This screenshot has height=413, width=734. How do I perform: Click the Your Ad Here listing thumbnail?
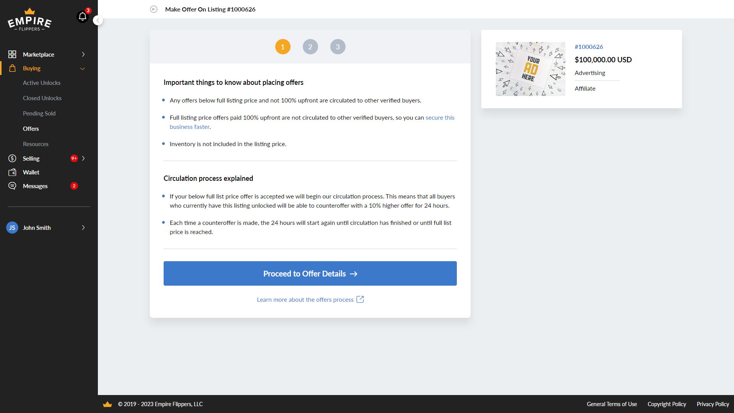[530, 69]
